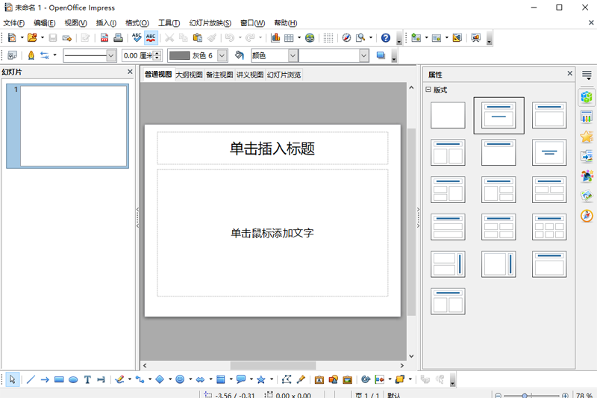Image resolution: width=597 pixels, height=398 pixels.
Task: Choose the callouts speech bubble tool
Action: tap(240, 379)
